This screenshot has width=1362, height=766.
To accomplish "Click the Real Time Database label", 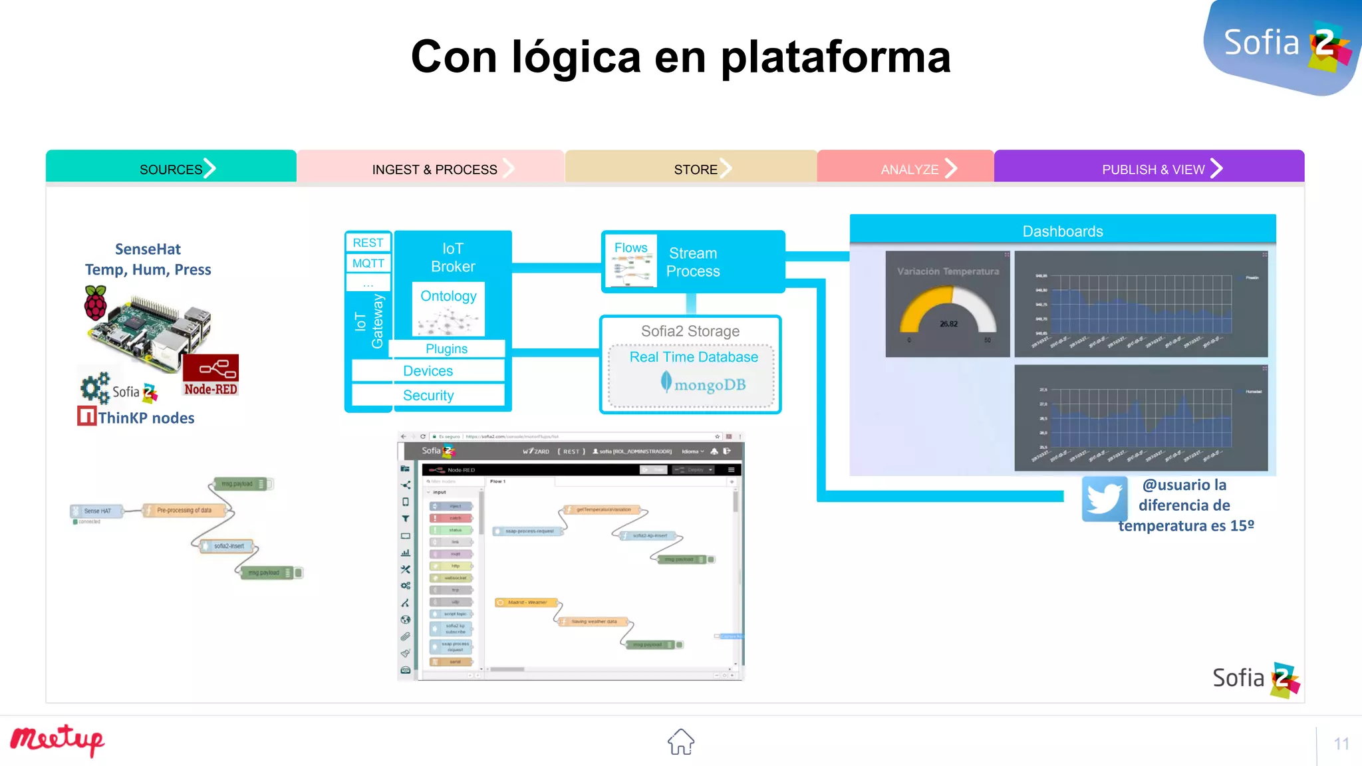I will (694, 357).
